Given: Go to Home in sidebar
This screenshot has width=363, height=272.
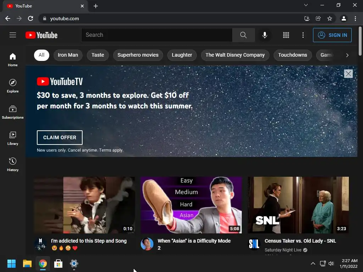Looking at the screenshot, I should pyautogui.click(x=13, y=59).
